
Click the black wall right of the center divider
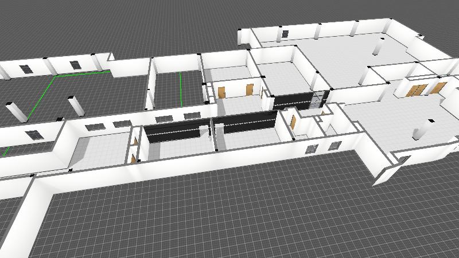tap(246, 122)
